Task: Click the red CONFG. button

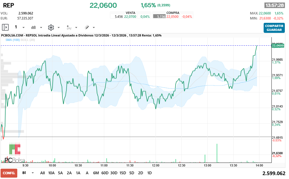Action: coord(9,173)
